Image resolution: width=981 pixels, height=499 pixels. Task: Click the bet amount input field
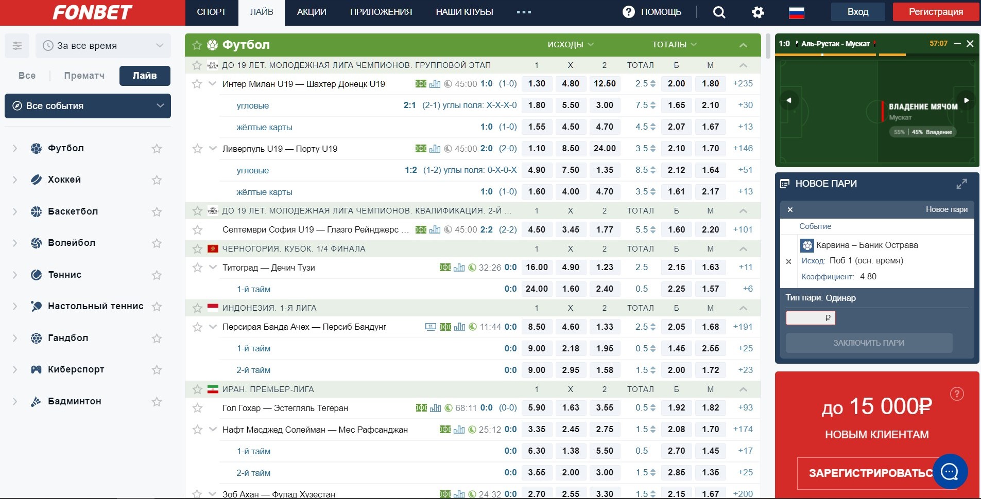click(811, 318)
